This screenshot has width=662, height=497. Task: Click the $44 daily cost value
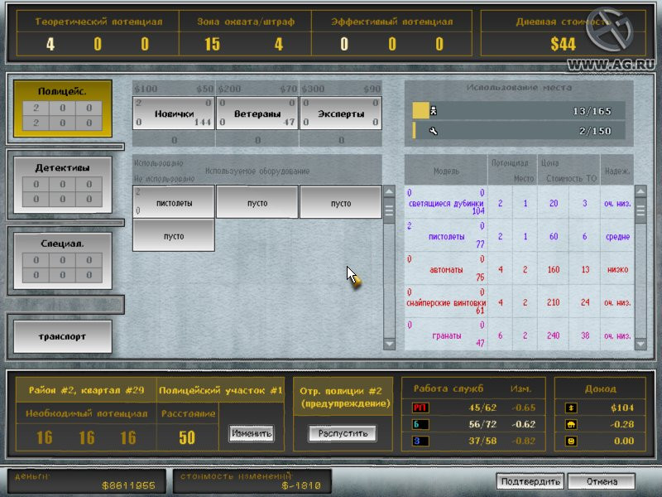pos(563,44)
